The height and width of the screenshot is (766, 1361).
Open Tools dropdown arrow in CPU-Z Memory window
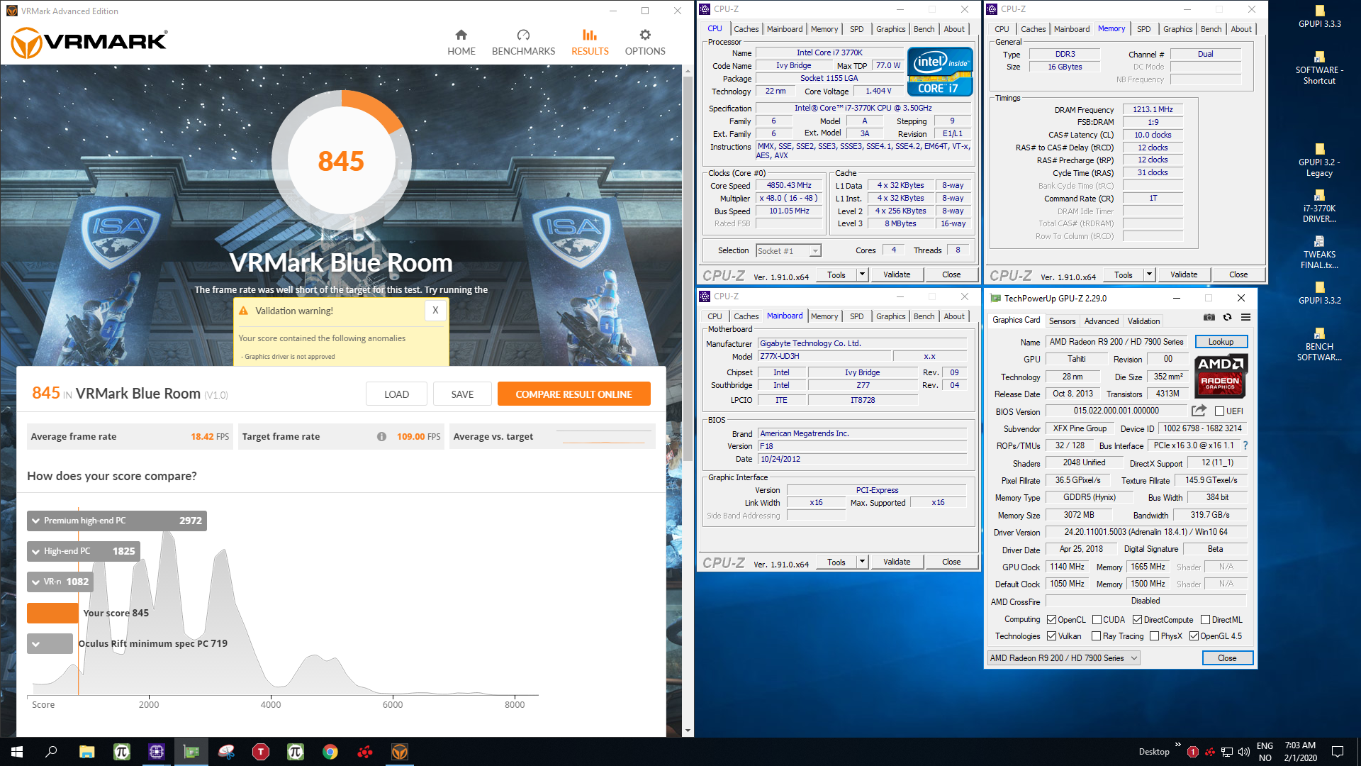(1150, 274)
